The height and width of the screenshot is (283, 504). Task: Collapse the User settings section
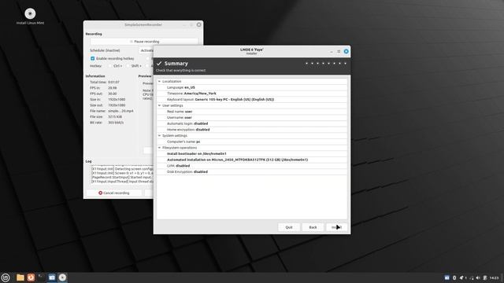tap(159, 105)
